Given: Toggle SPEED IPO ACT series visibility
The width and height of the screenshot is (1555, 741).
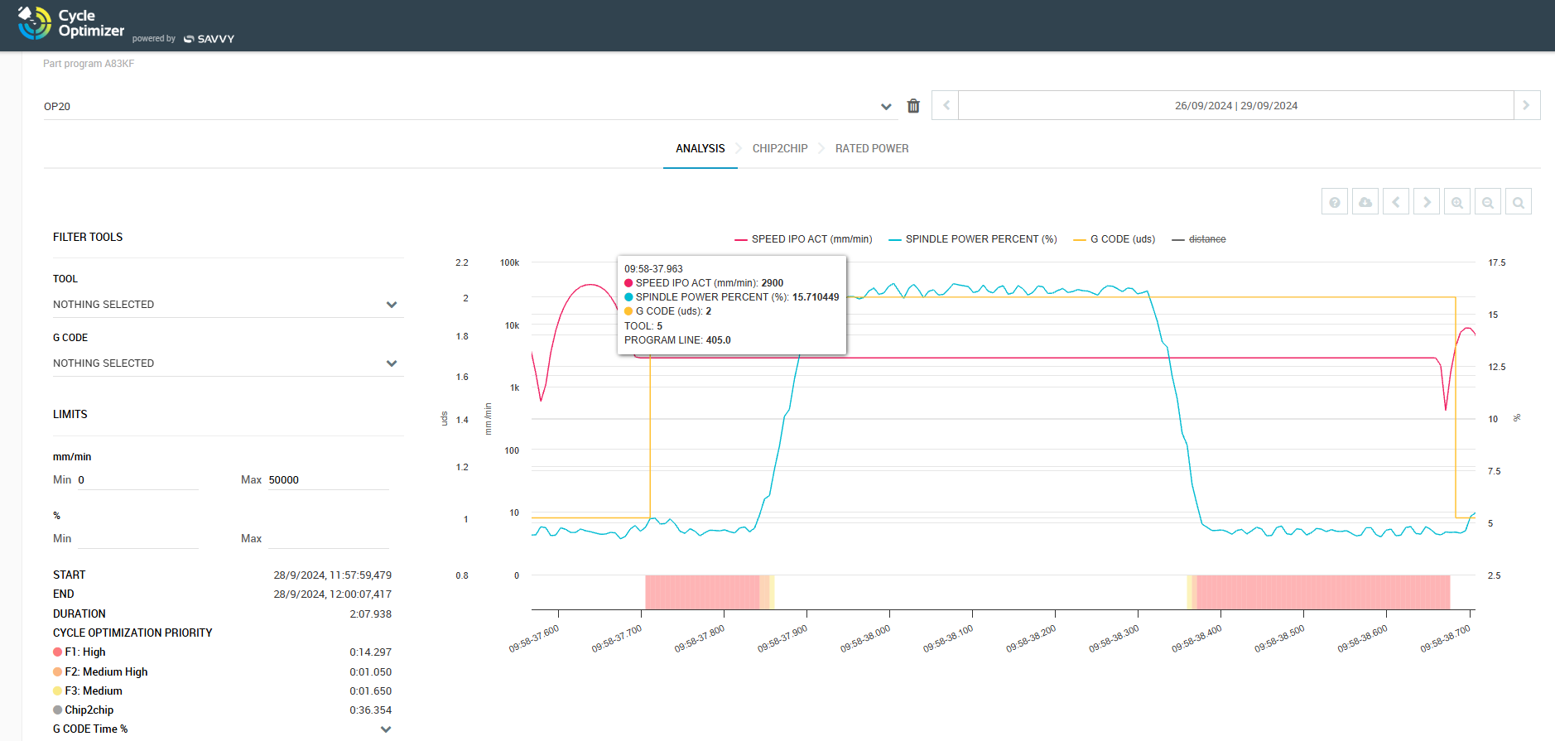Looking at the screenshot, I should 803,239.
